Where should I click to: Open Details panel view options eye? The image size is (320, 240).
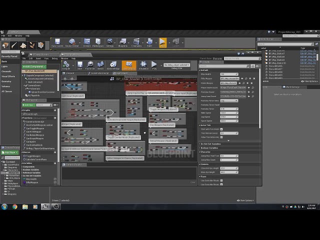(x=258, y=66)
